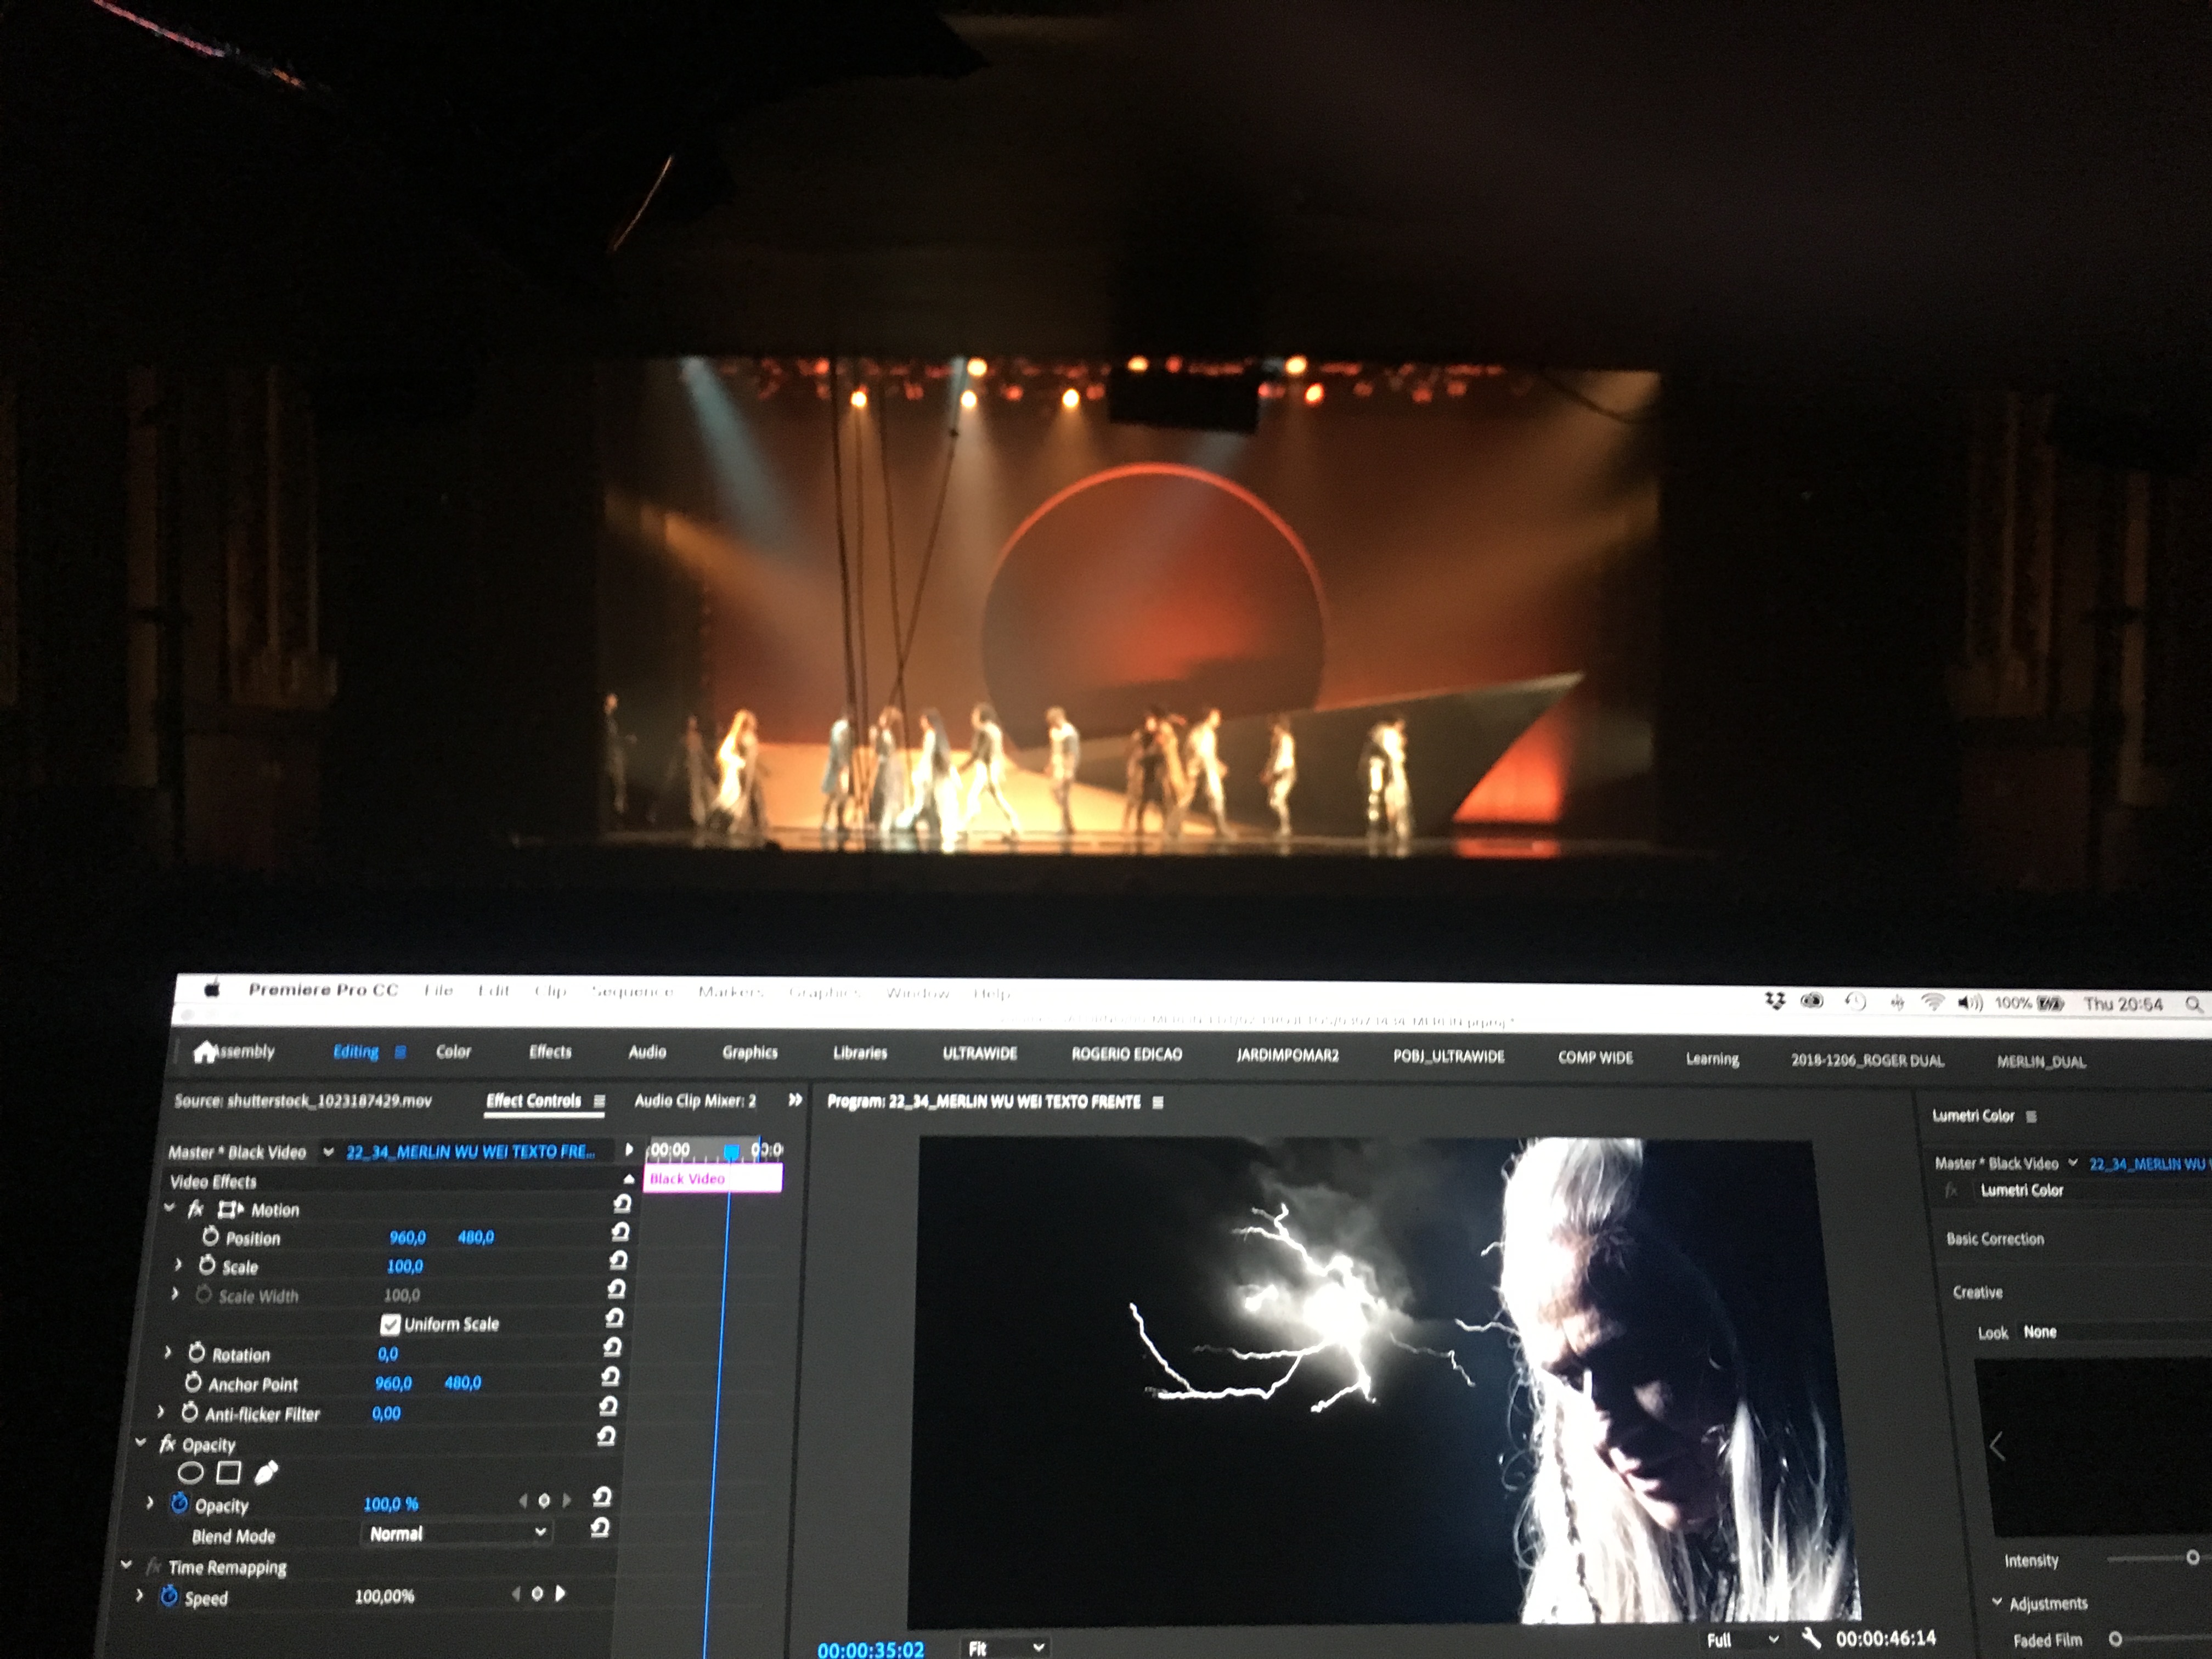
Task: Reset the Position parameter
Action: [620, 1232]
